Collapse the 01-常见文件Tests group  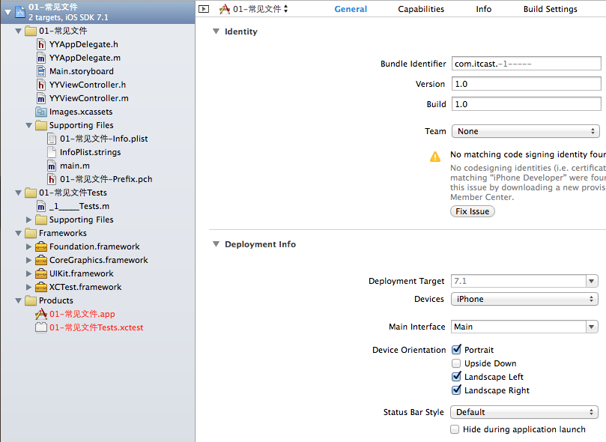point(18,193)
